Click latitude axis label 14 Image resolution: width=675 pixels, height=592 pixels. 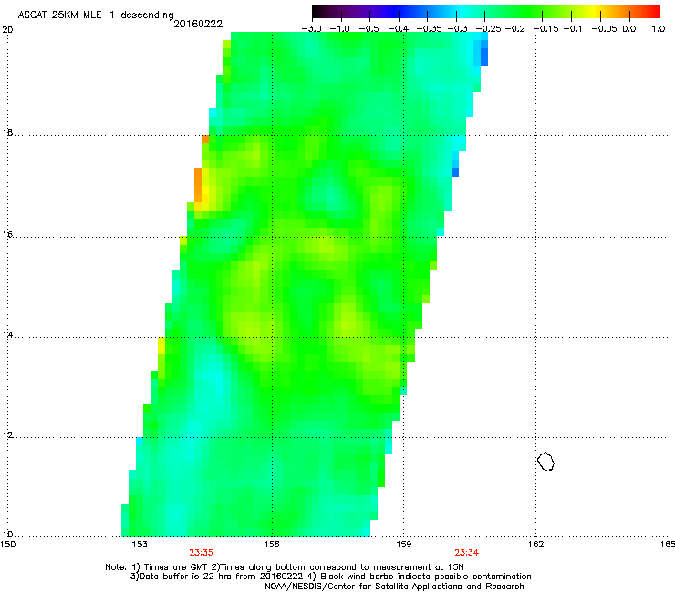click(7, 335)
